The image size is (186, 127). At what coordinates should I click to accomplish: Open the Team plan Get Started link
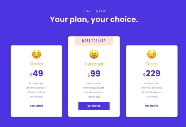tap(152, 106)
